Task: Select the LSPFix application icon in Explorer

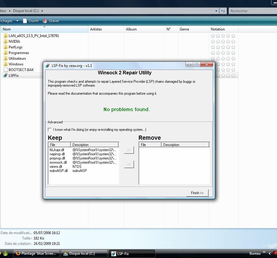Action: (x=5, y=76)
